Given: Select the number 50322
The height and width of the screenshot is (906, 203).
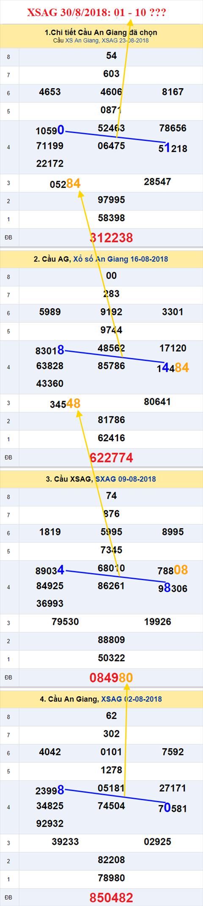Looking at the screenshot, I should pyautogui.click(x=111, y=658).
